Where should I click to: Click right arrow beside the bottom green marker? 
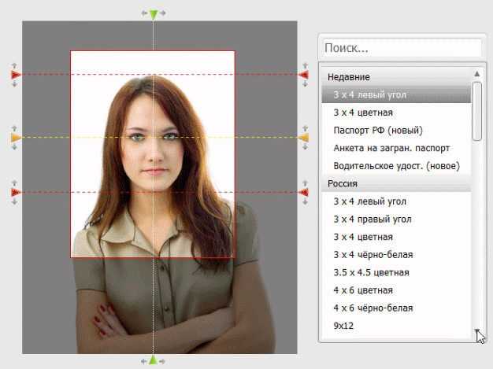point(162,361)
